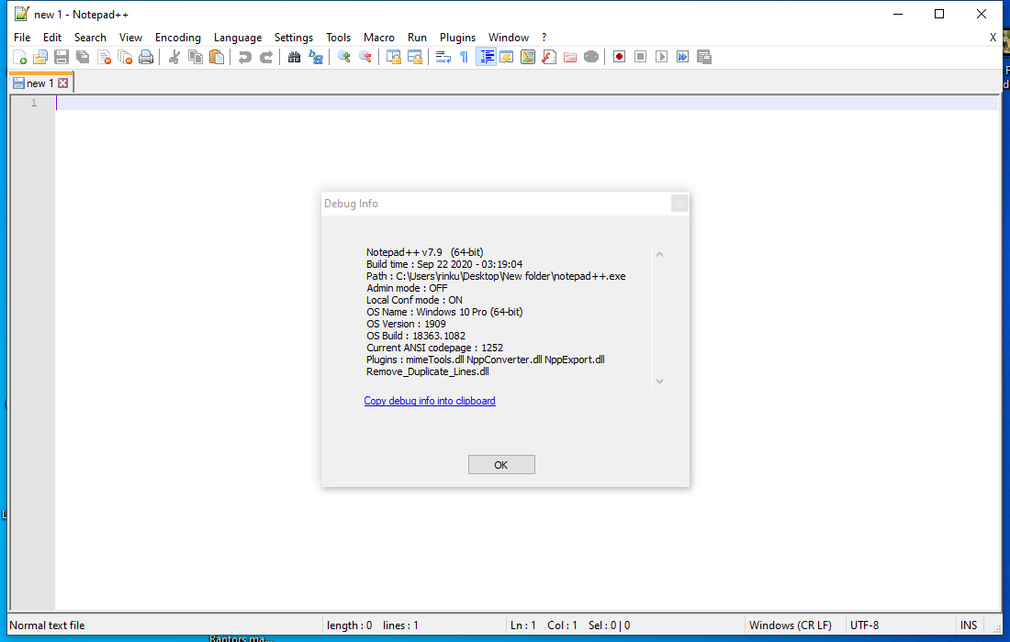The width and height of the screenshot is (1010, 642).
Task: Close the Debug Info dialog
Action: coord(679,204)
